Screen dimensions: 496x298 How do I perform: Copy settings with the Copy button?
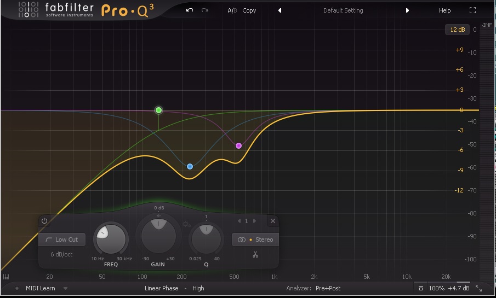click(x=249, y=10)
